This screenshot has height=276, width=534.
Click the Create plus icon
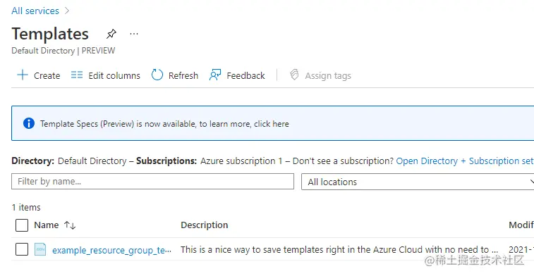pyautogui.click(x=23, y=75)
